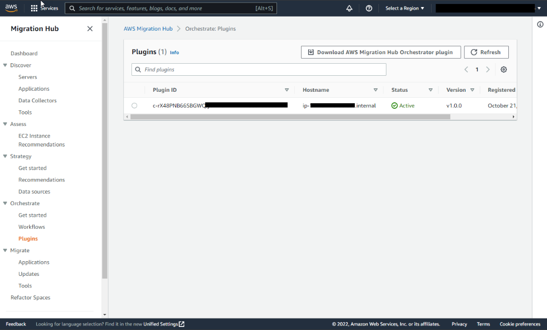Sort by Version column arrow
The width and height of the screenshot is (547, 330).
(472, 90)
